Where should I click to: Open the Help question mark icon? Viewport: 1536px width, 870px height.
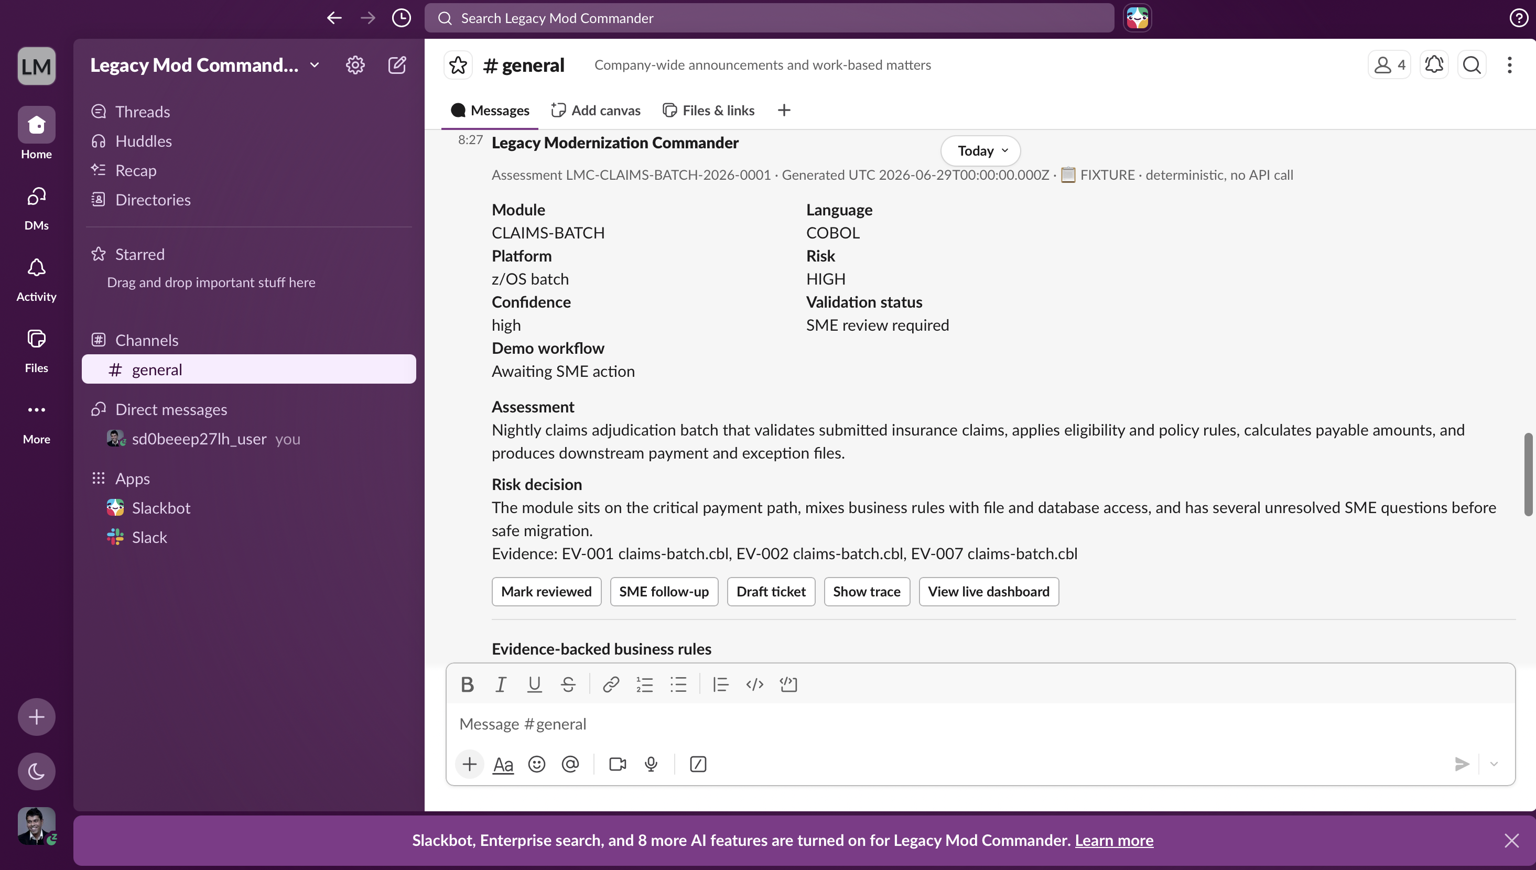[1518, 18]
